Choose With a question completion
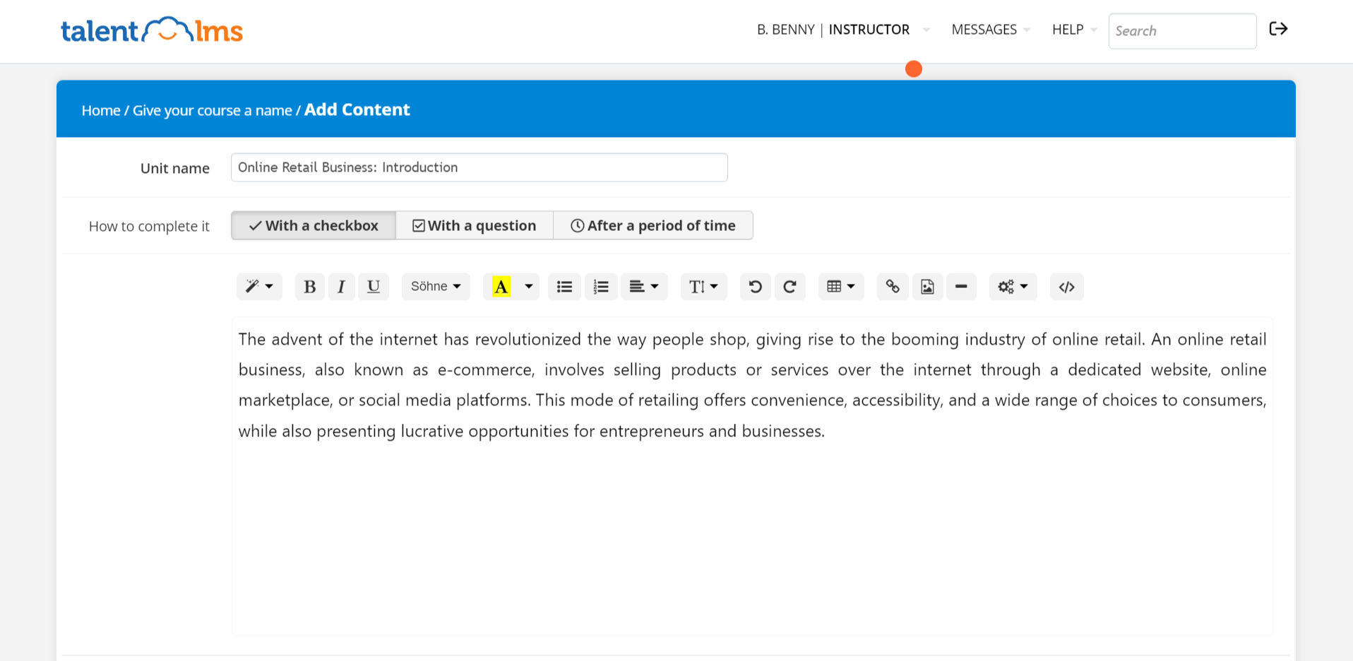 [x=475, y=226]
